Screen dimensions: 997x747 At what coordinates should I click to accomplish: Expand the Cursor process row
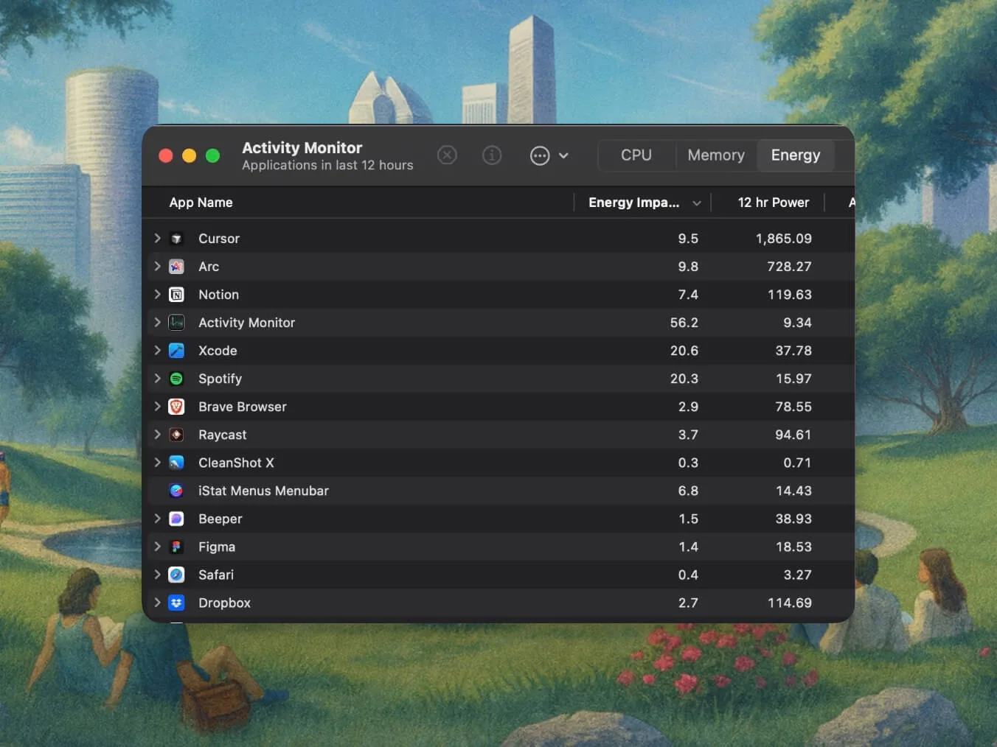[x=157, y=238]
